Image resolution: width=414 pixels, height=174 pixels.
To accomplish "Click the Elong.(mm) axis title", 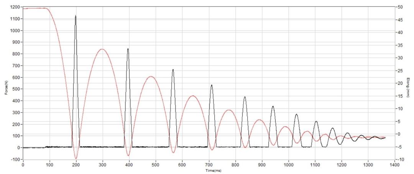I will (x=408, y=87).
